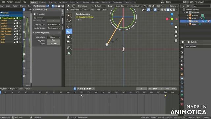
Task: Select the Transform tool
Action: (69, 42)
